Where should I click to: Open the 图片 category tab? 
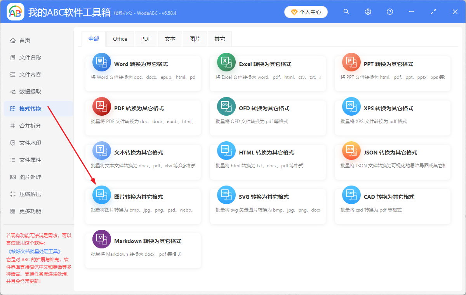tap(195, 38)
